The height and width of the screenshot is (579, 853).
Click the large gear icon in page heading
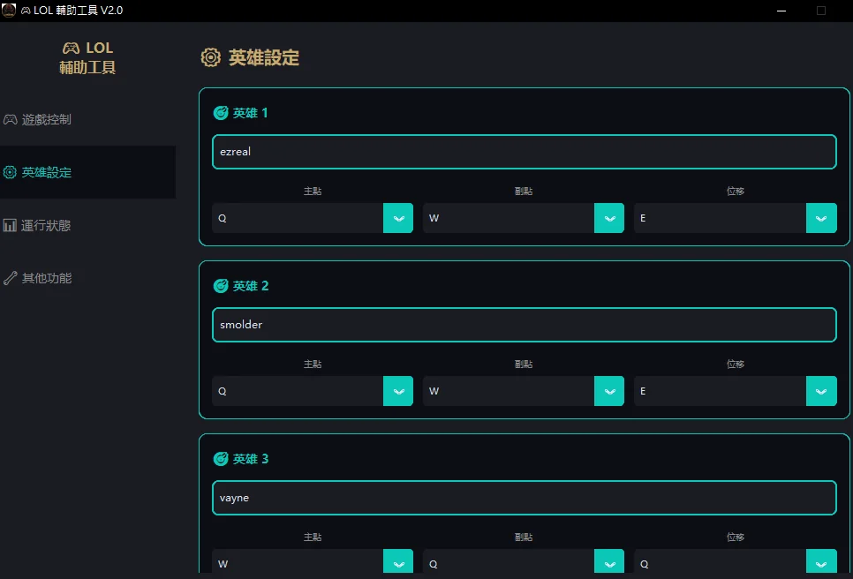(211, 57)
